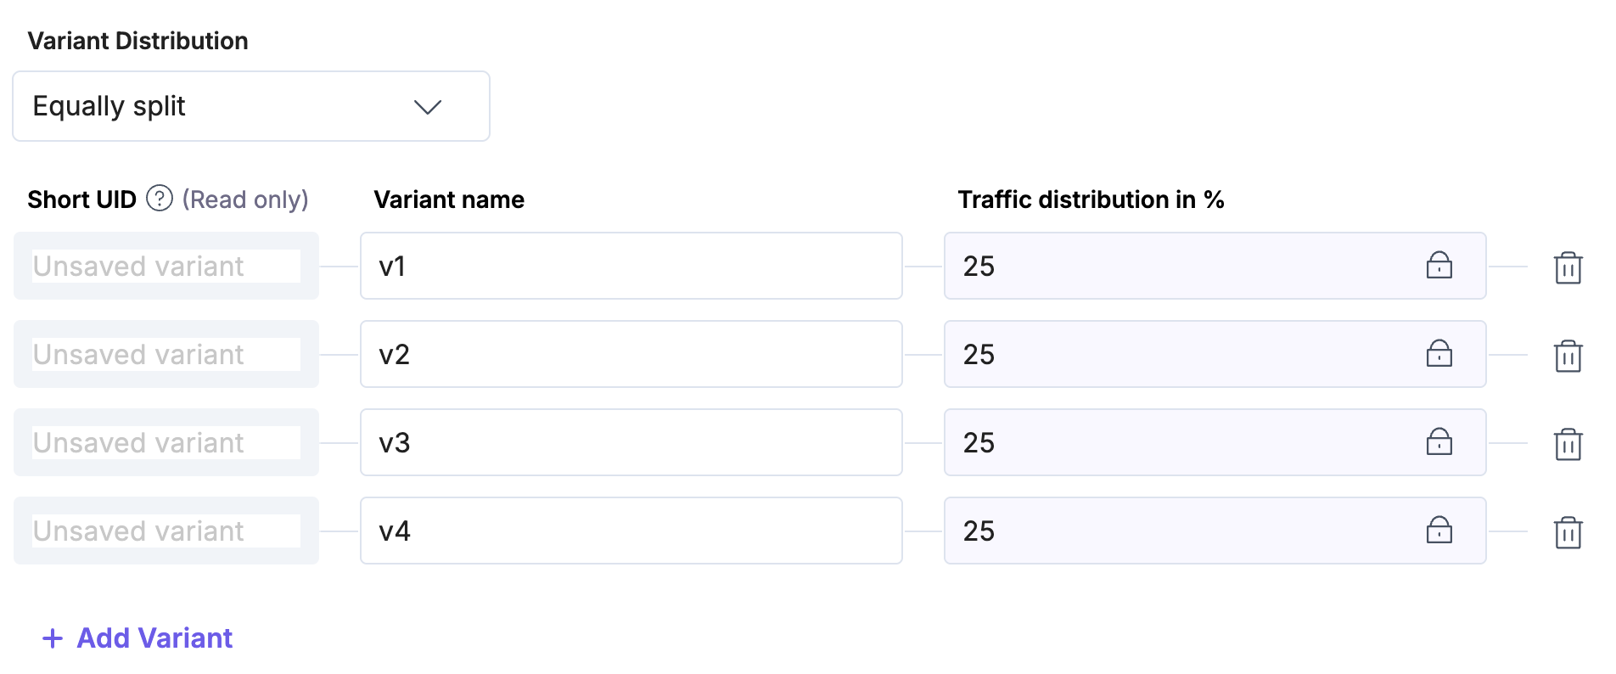The image size is (1616, 674).
Task: Click into the v4 variant name input
Action: [631, 531]
